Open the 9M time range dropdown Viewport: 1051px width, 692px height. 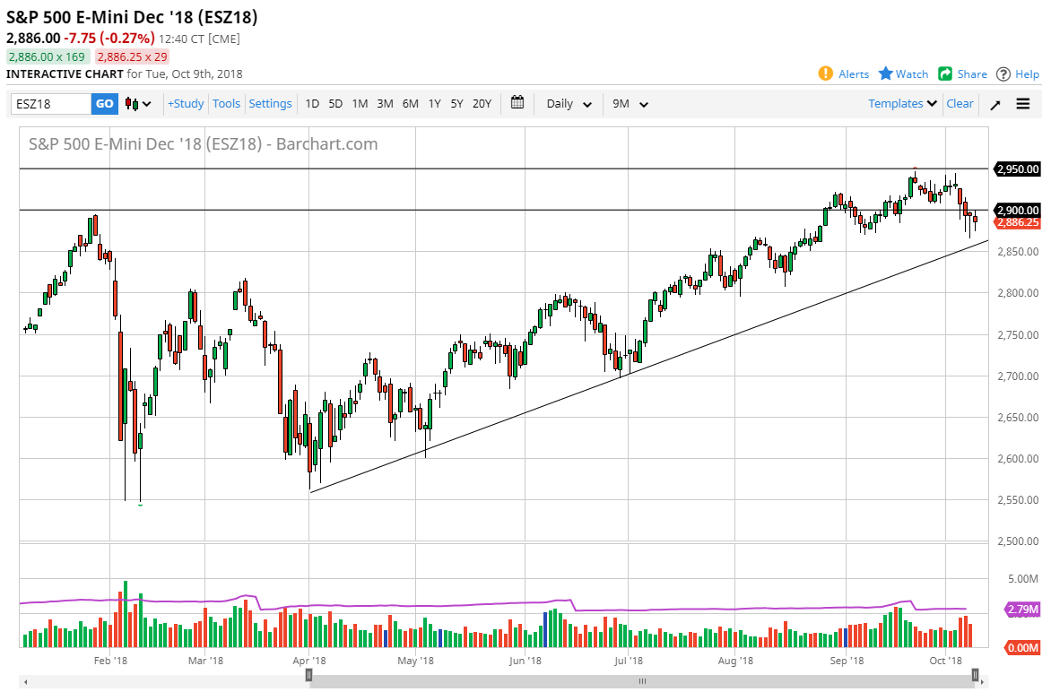click(x=629, y=103)
